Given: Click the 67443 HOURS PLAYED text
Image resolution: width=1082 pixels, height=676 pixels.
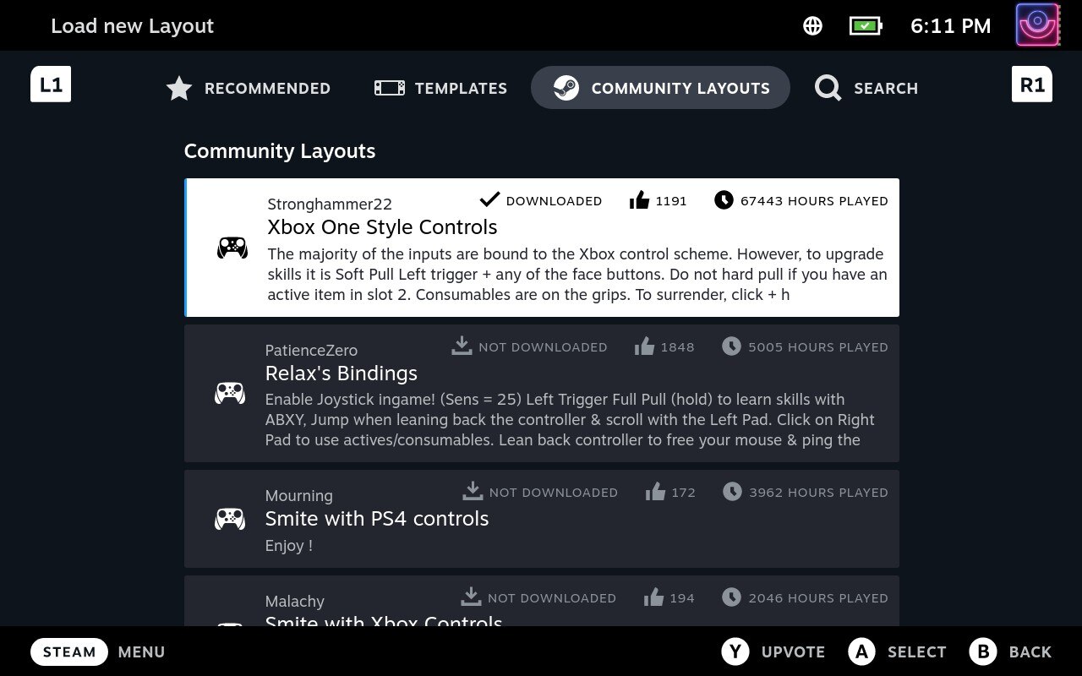Looking at the screenshot, I should [814, 201].
